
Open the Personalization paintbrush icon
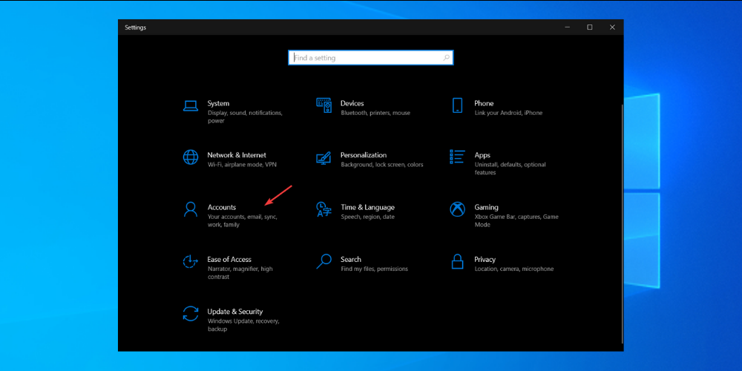coord(324,157)
